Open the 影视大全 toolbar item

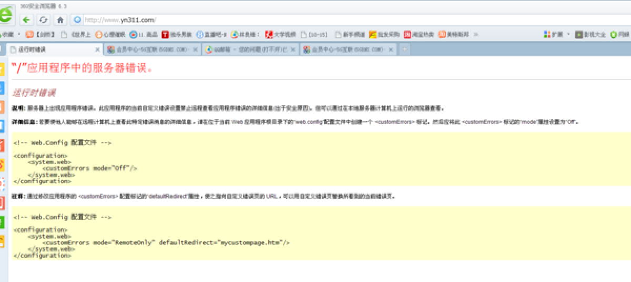coord(591,34)
